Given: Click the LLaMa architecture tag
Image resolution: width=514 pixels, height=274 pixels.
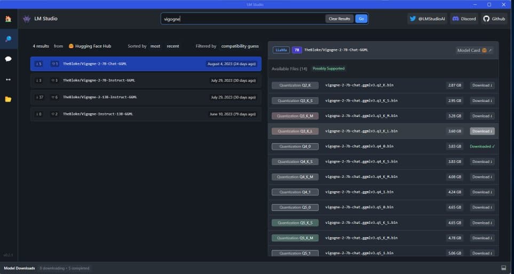Looking at the screenshot, I should pos(281,50).
